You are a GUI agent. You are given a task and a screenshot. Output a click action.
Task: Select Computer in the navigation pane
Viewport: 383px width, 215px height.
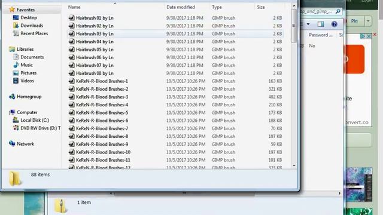point(27,112)
